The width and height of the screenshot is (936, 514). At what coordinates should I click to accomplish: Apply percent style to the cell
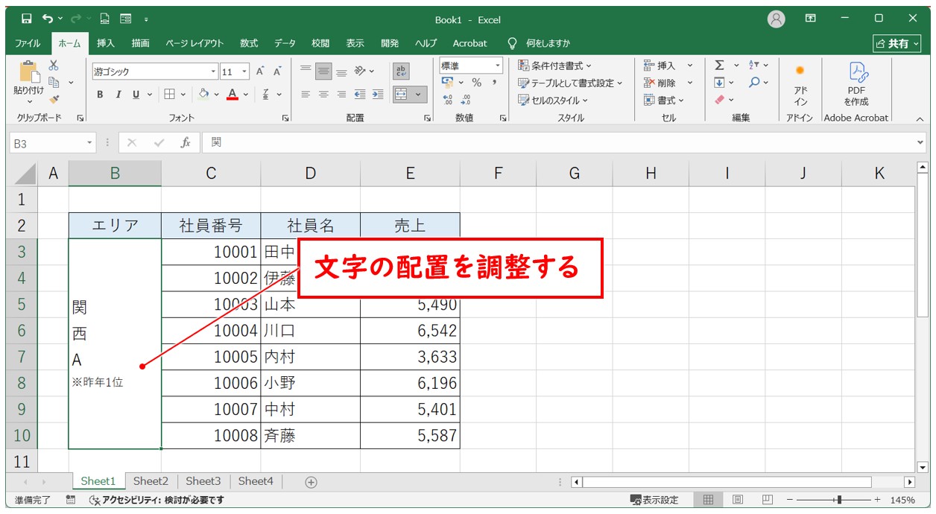coord(476,83)
